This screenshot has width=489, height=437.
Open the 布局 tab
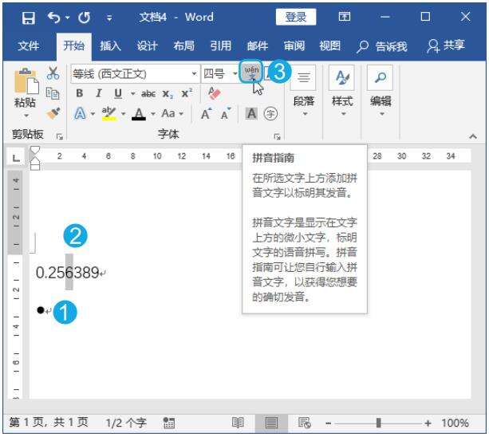(x=184, y=46)
